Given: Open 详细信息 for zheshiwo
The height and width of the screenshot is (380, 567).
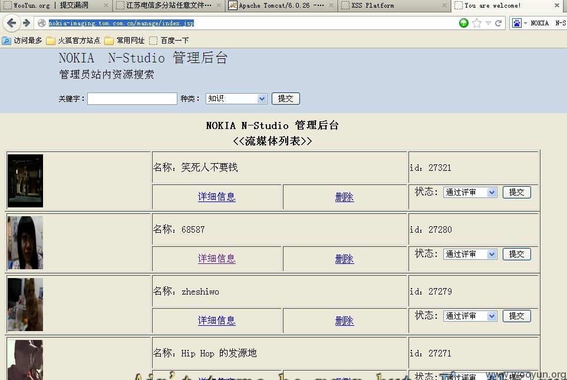Looking at the screenshot, I should [x=216, y=320].
